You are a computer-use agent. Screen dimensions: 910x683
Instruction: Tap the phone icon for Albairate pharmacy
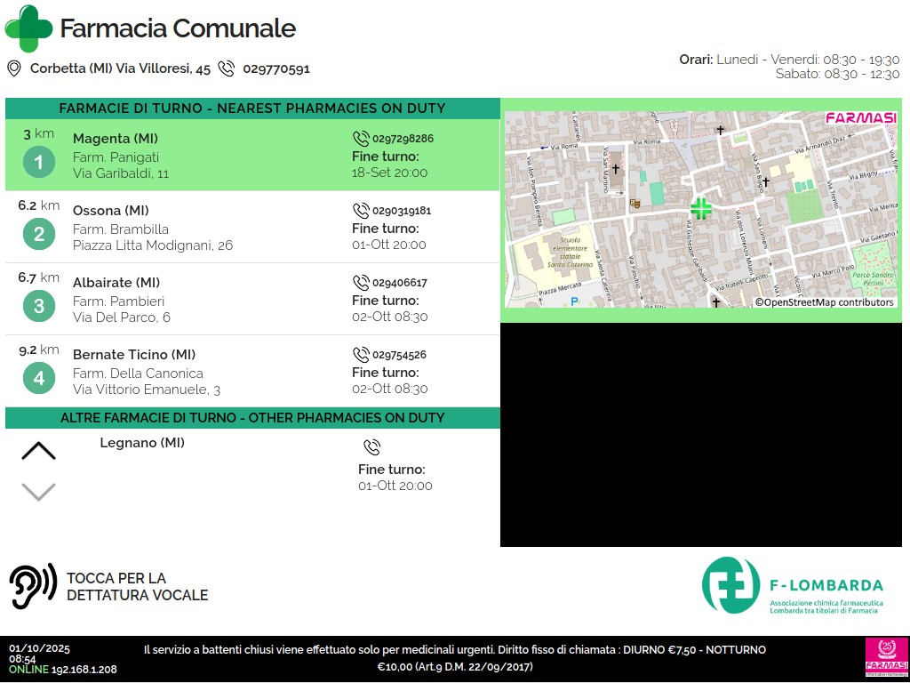click(361, 283)
